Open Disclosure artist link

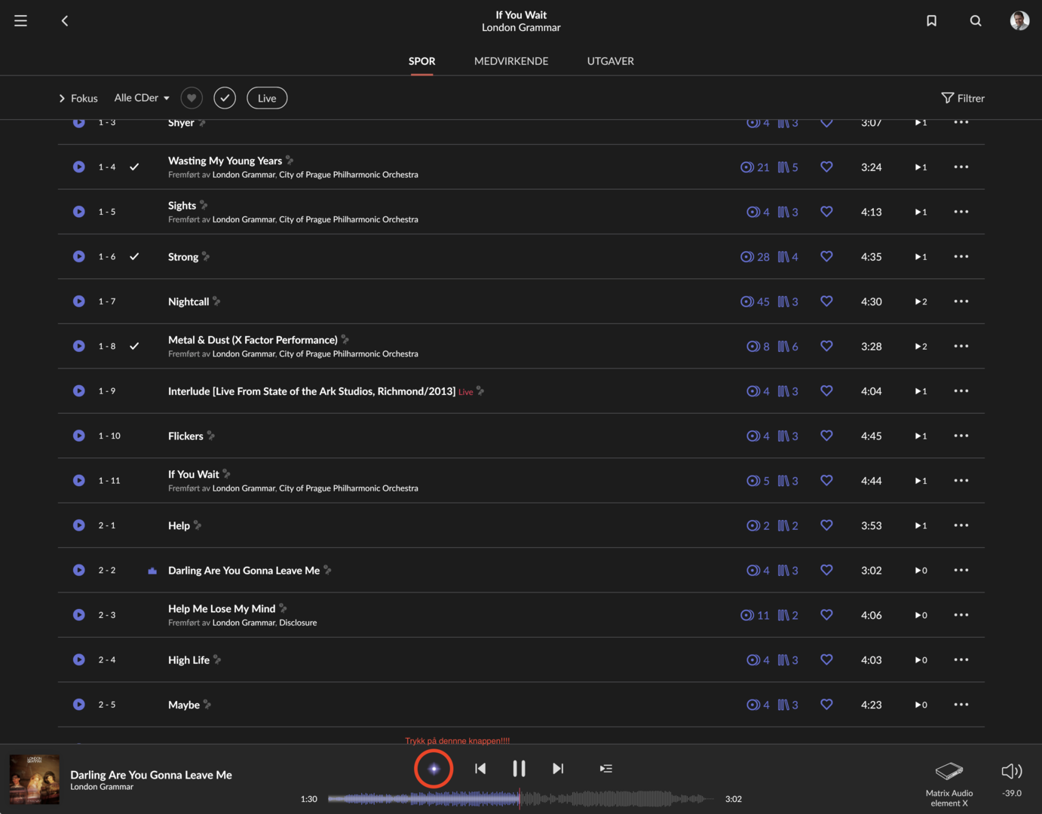[298, 623]
